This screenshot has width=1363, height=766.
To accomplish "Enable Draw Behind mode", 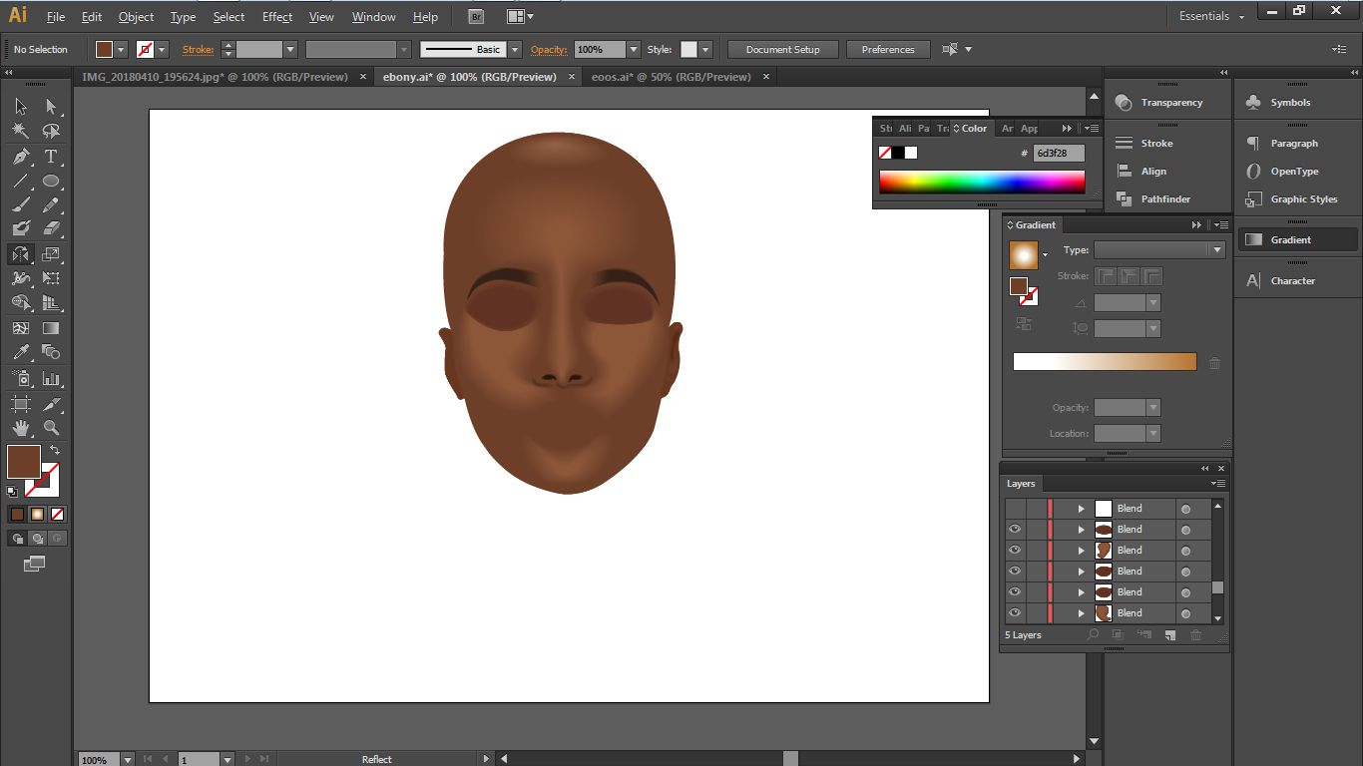I will (37, 539).
